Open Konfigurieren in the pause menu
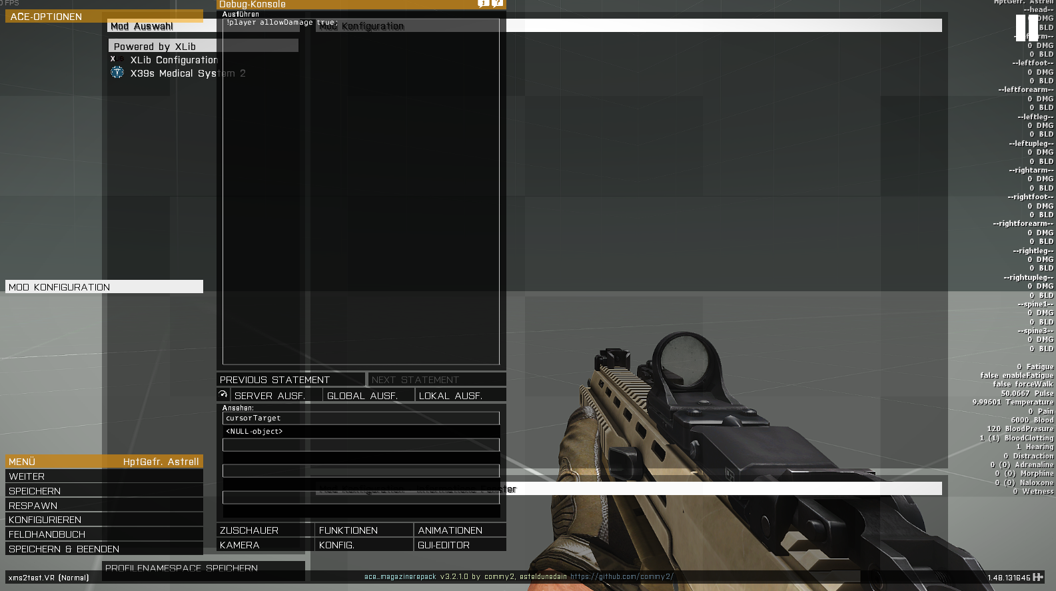Screen dimensions: 1056x591 (104, 520)
